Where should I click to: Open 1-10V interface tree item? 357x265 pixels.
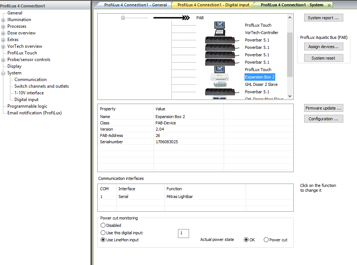[x=29, y=93]
